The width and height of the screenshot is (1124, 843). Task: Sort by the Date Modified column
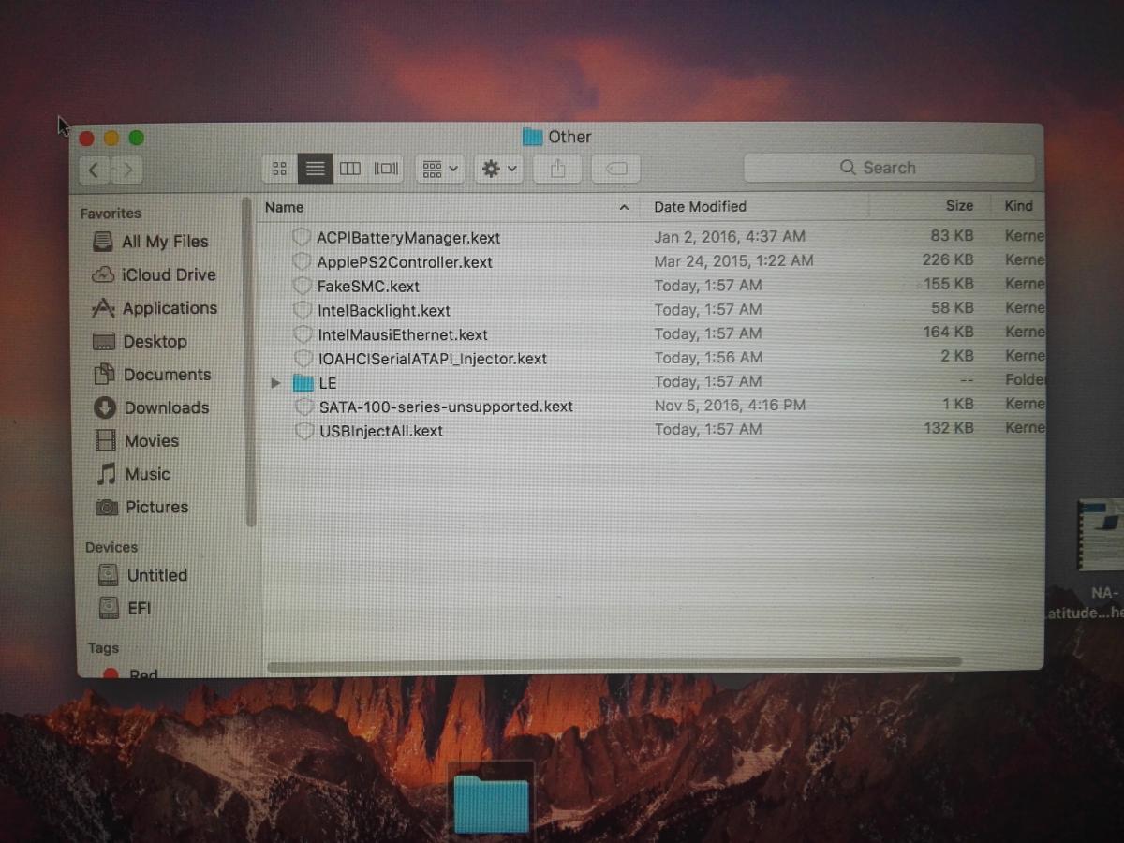(x=700, y=206)
